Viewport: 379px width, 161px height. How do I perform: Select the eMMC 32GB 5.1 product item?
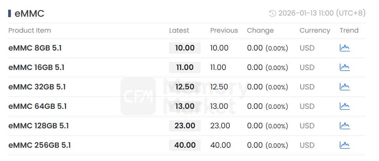coord(37,87)
